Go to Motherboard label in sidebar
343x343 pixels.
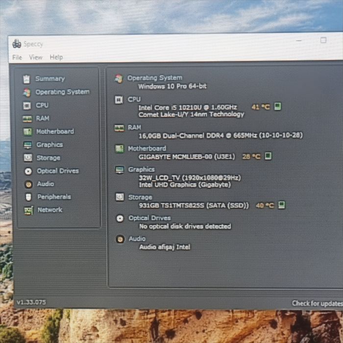pos(55,131)
